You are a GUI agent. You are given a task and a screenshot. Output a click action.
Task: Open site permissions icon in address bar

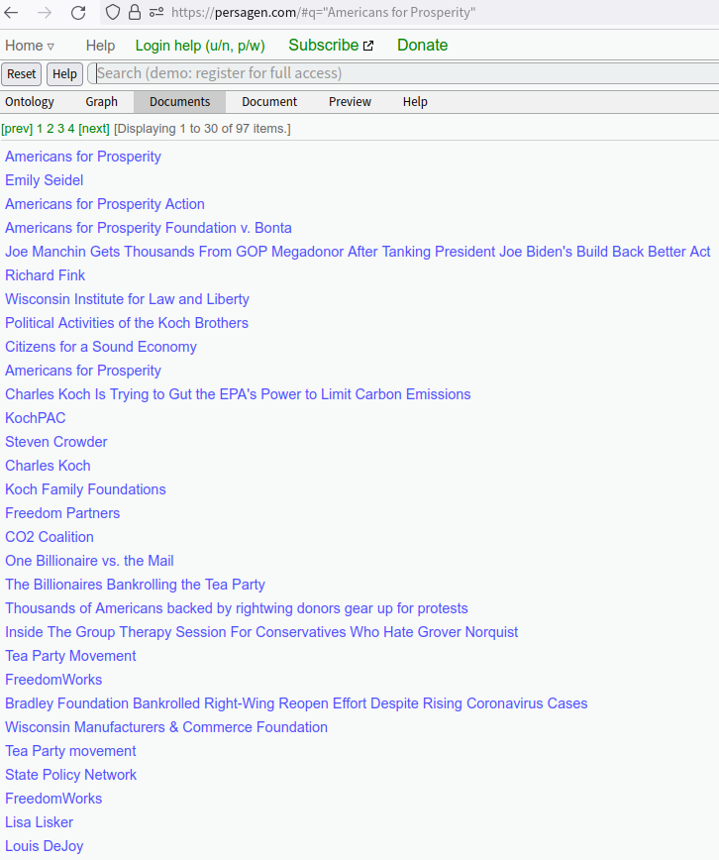(156, 12)
